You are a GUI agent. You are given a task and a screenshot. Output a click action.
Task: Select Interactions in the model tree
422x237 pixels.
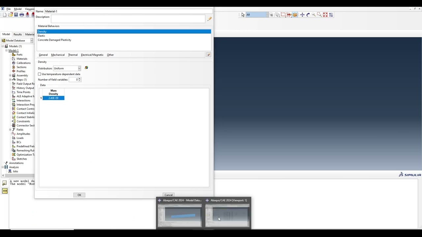(x=23, y=100)
